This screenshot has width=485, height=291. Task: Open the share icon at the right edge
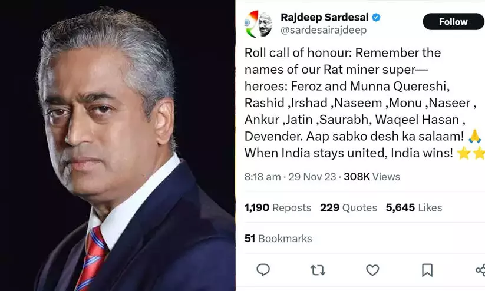pos(480,270)
